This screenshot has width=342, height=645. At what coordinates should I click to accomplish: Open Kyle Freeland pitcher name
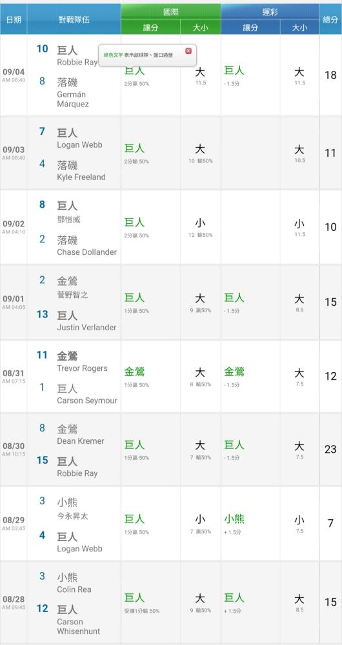click(x=81, y=177)
